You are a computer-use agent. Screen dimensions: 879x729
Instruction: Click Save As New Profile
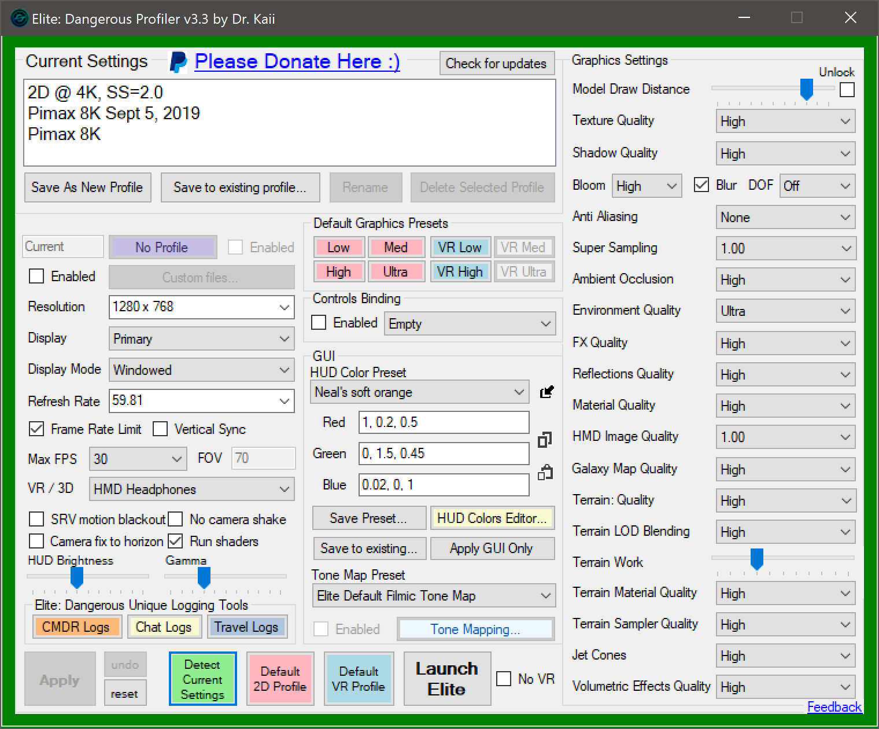[87, 187]
